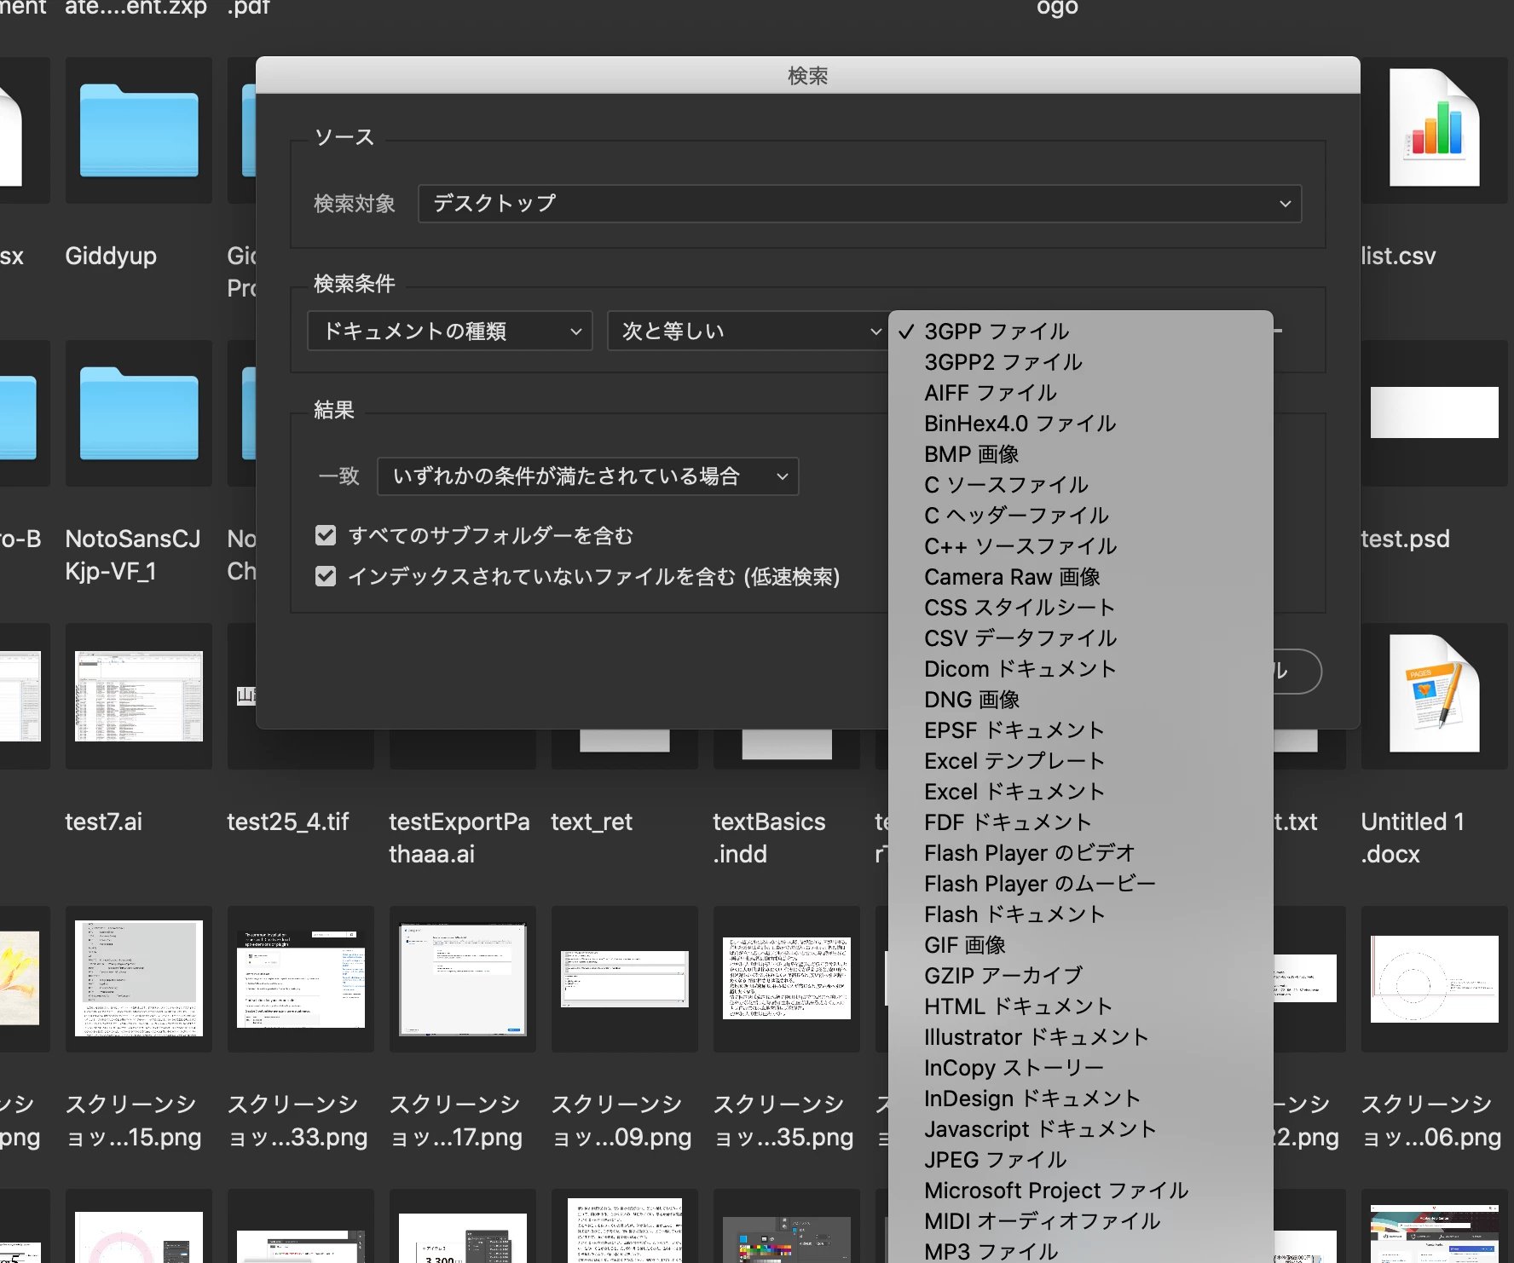
Task: Choose Flash Player のムービー option
Action: [1081, 883]
